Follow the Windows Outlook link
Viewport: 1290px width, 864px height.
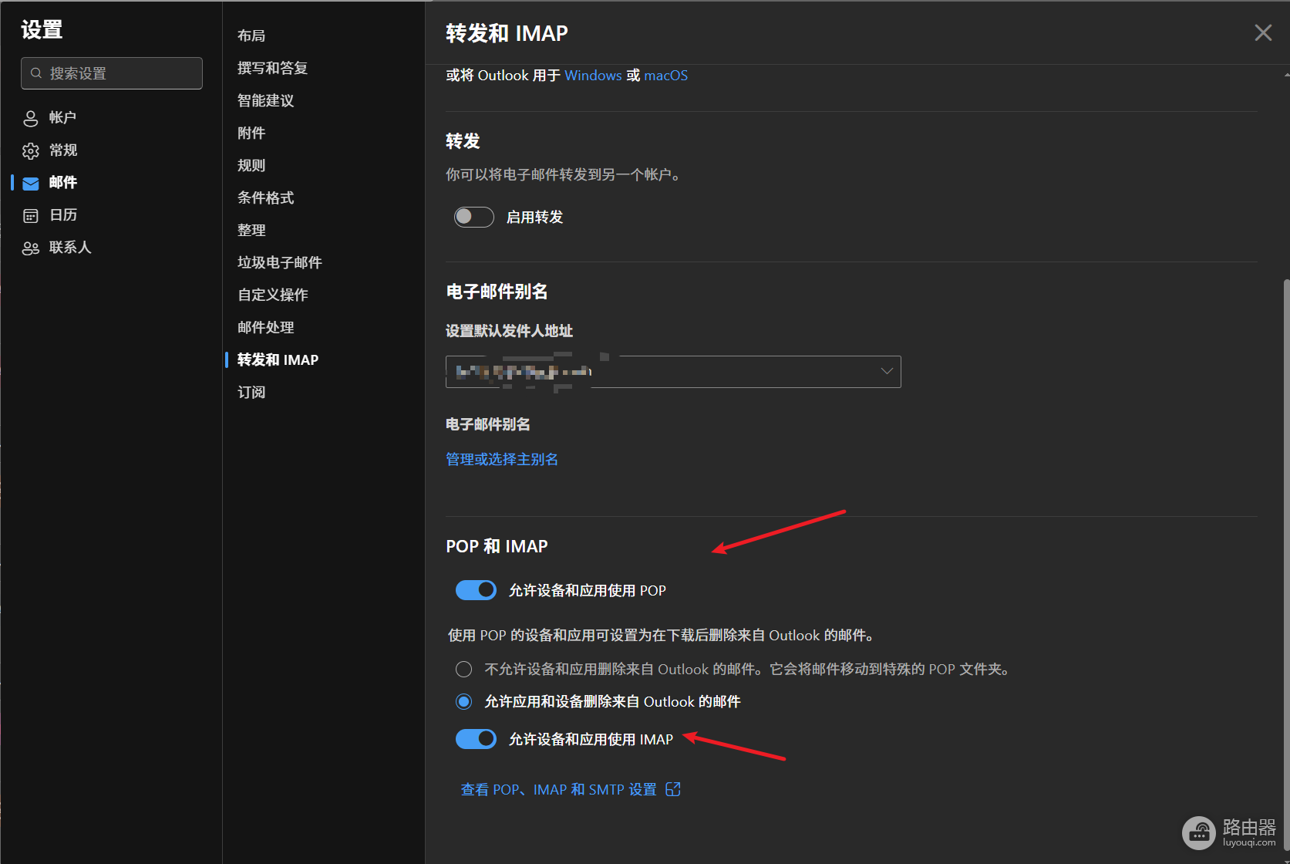(x=593, y=76)
